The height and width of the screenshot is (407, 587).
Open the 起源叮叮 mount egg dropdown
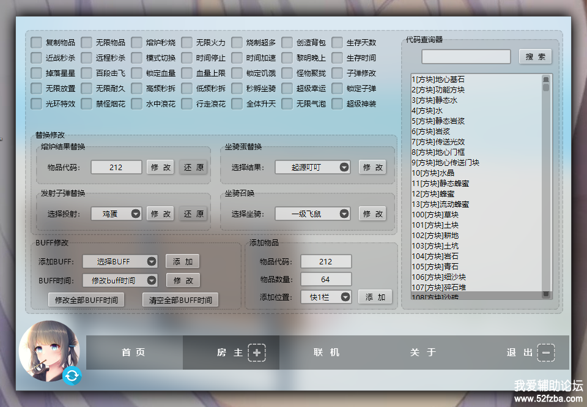312,167
